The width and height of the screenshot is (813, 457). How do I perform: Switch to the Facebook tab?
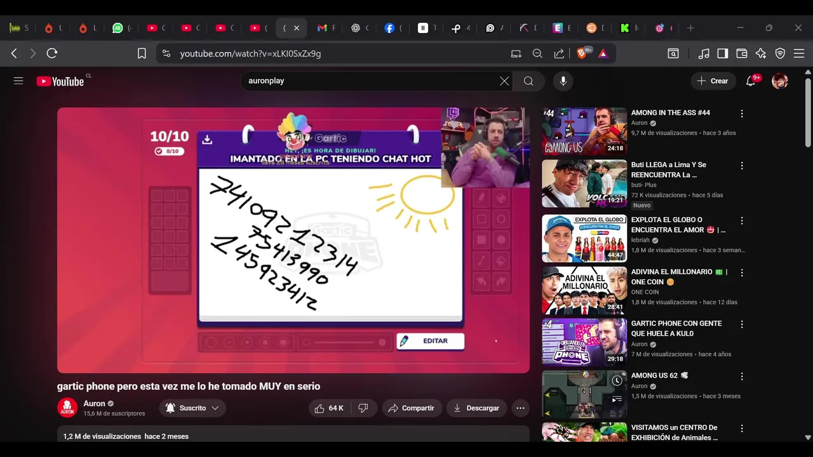pos(394,28)
